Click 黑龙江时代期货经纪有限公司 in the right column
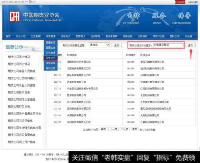The image size is (200, 163). coord(156,109)
